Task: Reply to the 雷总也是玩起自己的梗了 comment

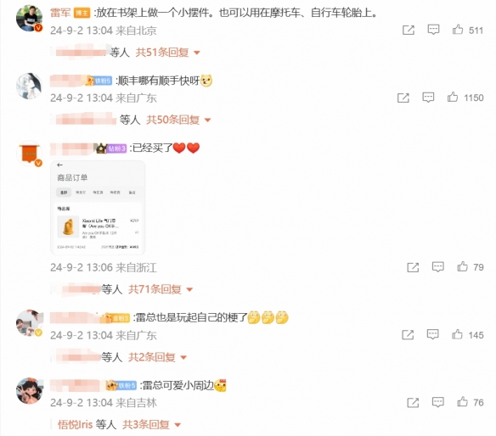Action: 433,335
